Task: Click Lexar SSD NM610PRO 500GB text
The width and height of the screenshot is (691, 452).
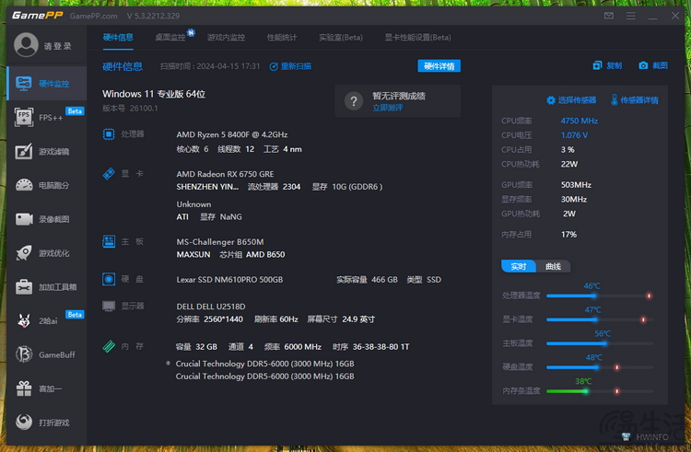Action: 229,280
